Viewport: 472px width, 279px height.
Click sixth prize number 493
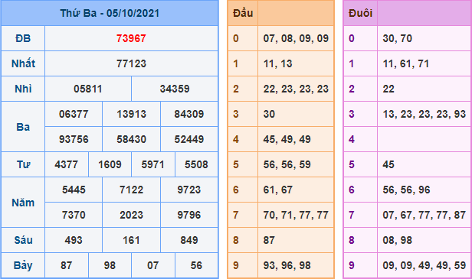click(x=74, y=240)
